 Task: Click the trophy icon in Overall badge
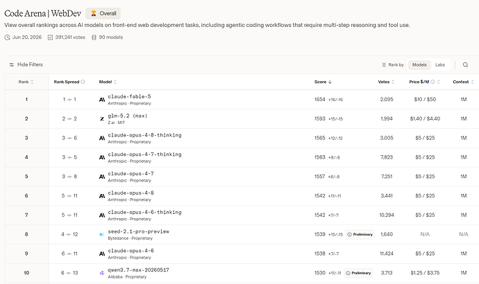point(94,13)
